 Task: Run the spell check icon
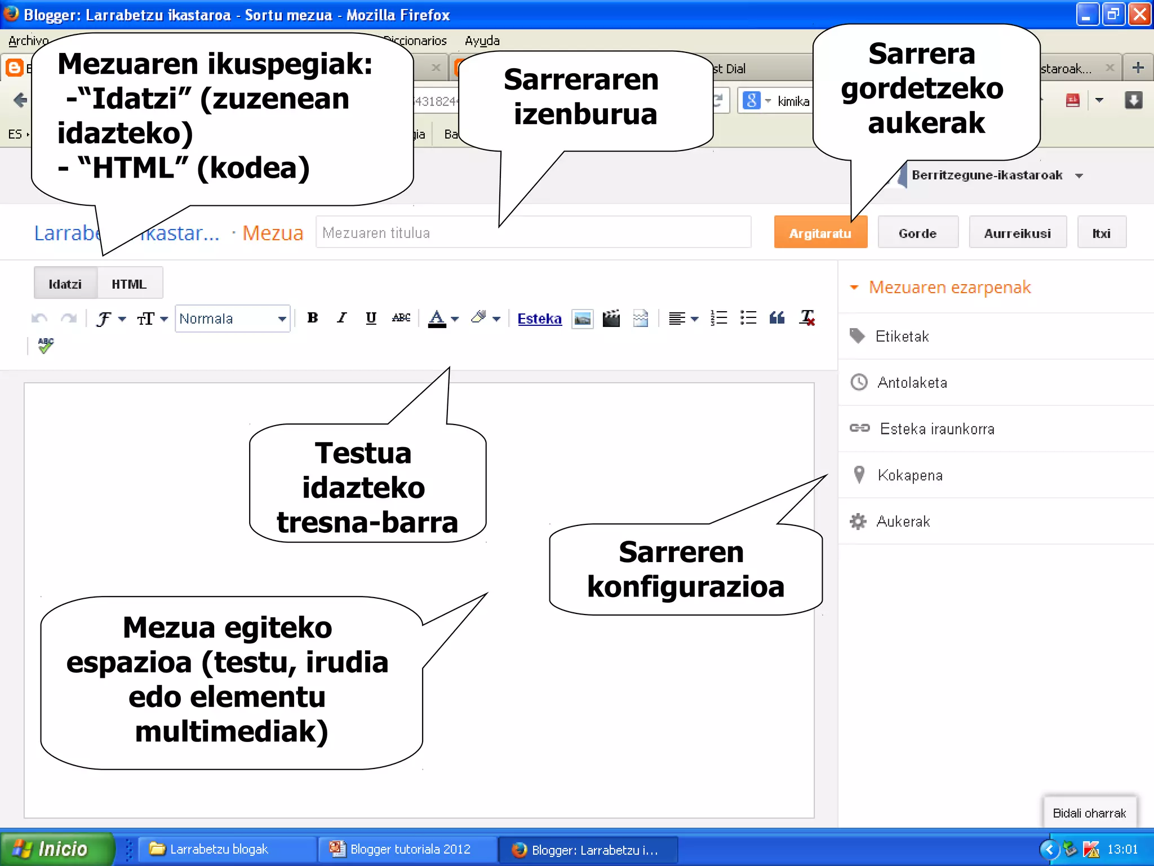click(x=46, y=345)
